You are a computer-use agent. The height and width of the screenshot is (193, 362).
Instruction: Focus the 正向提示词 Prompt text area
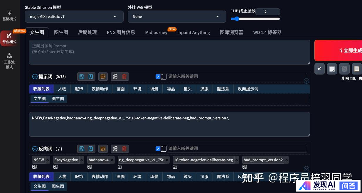(x=169, y=52)
